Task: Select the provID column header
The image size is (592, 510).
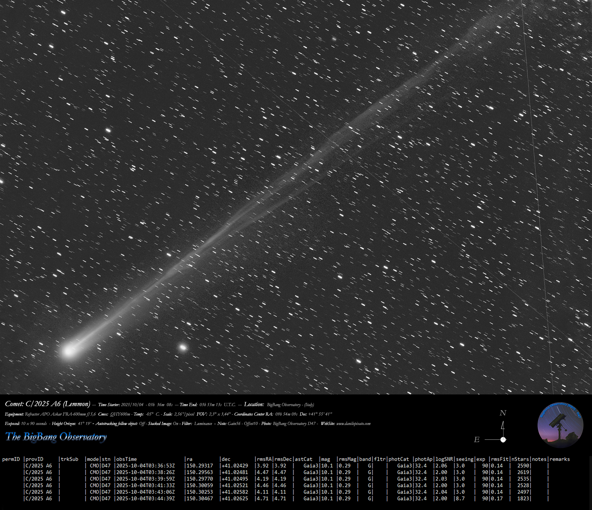Action: 34,459
